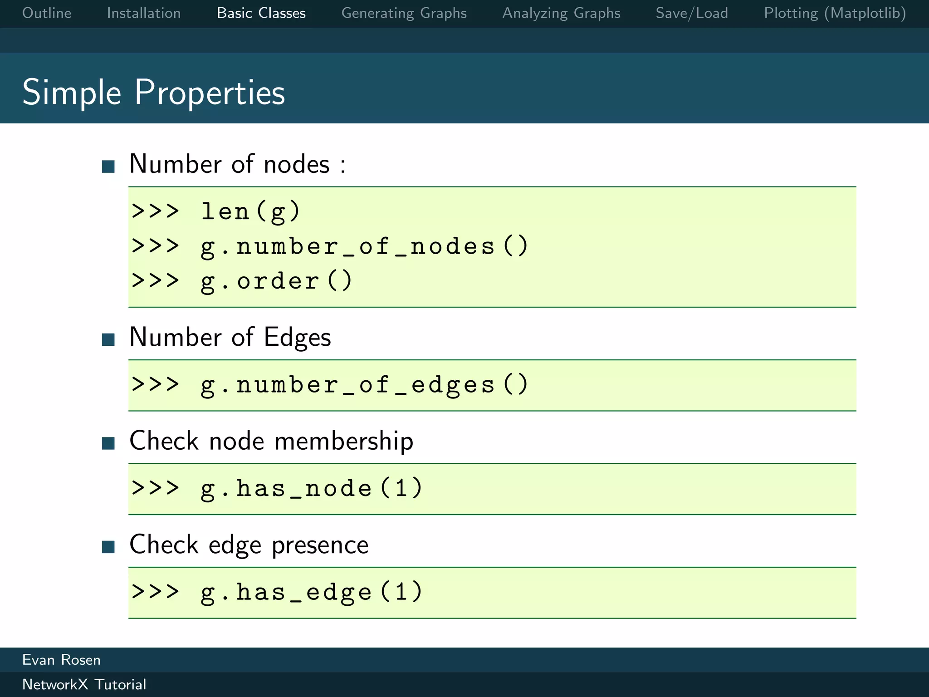Click the g.has_node(1) code line

click(277, 489)
